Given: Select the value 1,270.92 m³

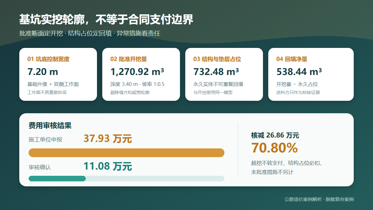Looking at the screenshot, I should pos(137,72).
